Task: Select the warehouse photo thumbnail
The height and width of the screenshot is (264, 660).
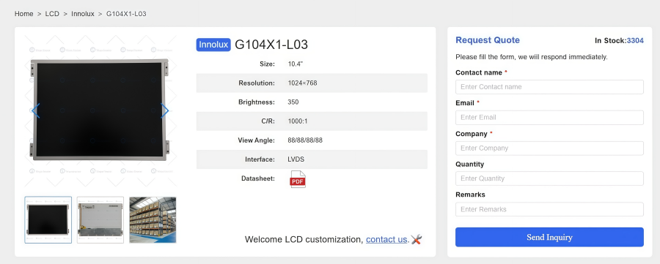Action: pyautogui.click(x=153, y=220)
